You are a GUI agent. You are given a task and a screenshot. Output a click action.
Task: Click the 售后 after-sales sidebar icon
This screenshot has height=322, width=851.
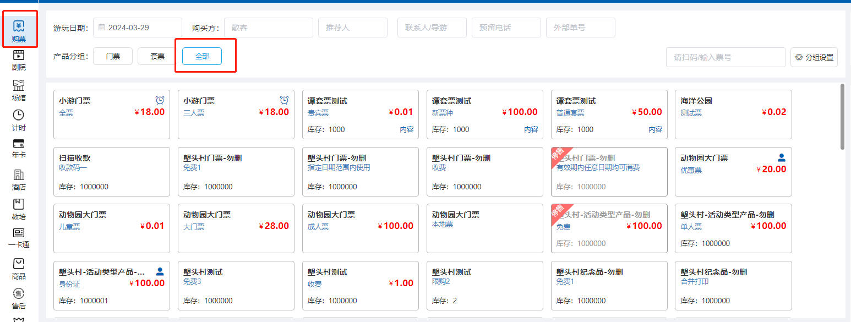coord(19,298)
